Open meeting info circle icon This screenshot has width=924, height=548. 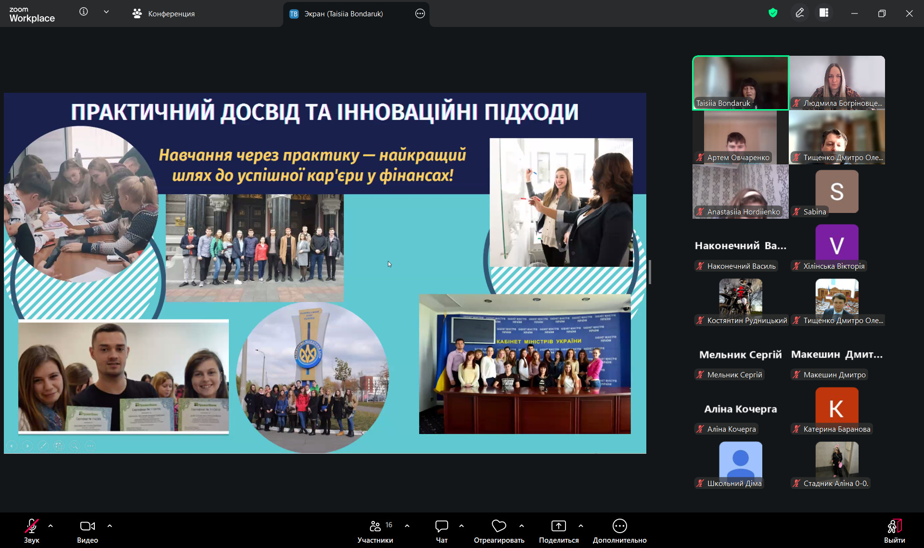pos(84,12)
